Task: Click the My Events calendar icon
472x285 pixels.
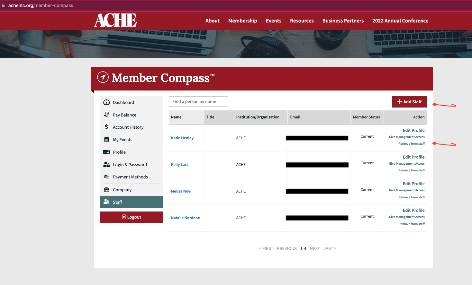Action: point(106,139)
